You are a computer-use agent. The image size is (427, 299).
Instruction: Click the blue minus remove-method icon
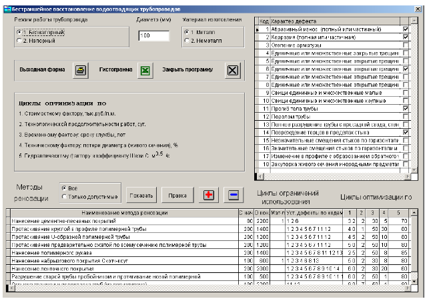[x=234, y=195]
